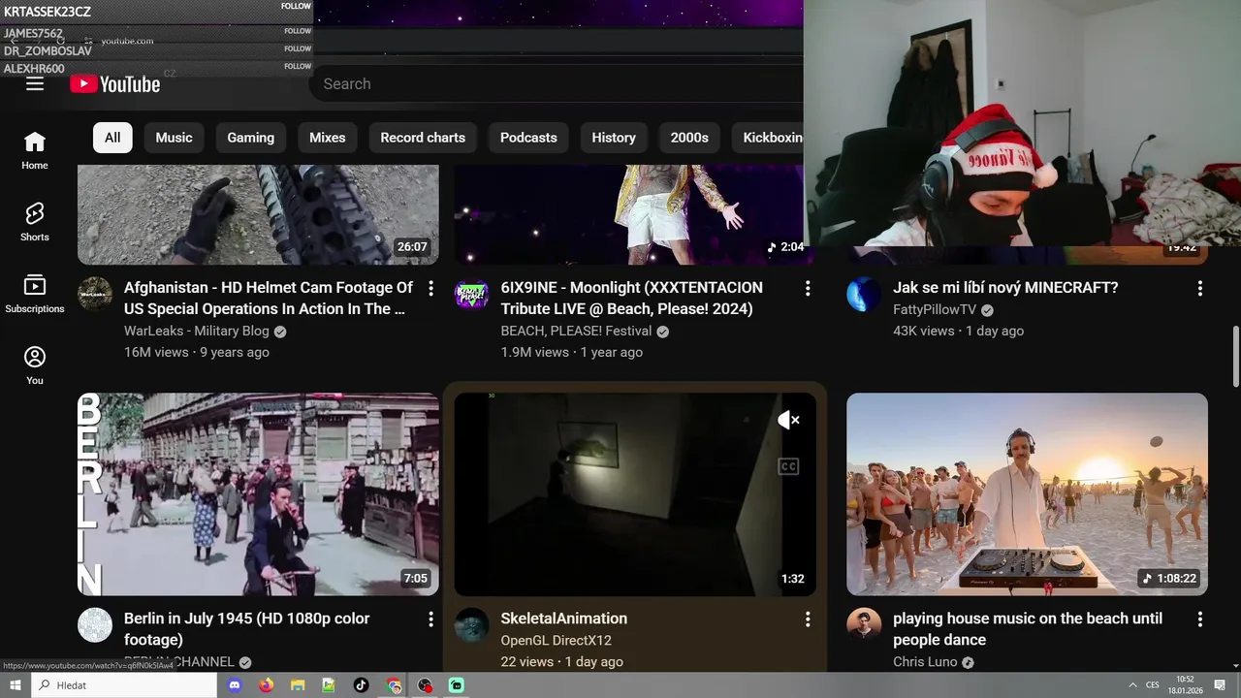Open the YouTube hamburger guide menu

(35, 84)
